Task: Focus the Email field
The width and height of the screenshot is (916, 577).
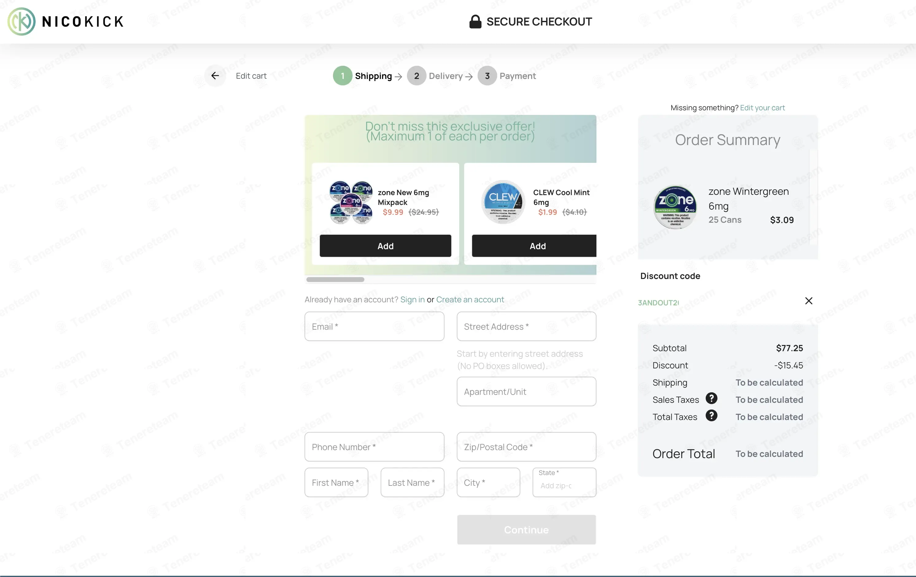Action: (x=374, y=326)
